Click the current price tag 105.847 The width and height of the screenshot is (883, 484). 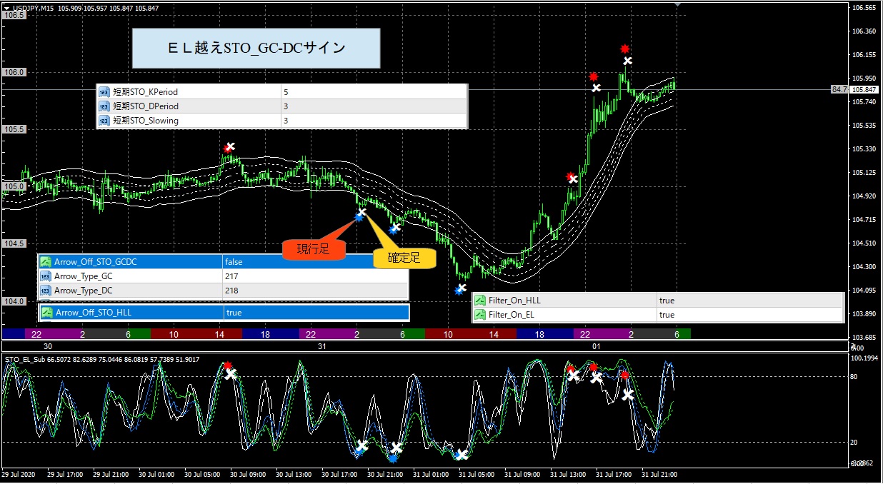pyautogui.click(x=864, y=89)
